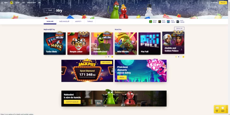230x115 pixels.
Task: Open the Naše kancelář tab
Action: coord(64,21)
